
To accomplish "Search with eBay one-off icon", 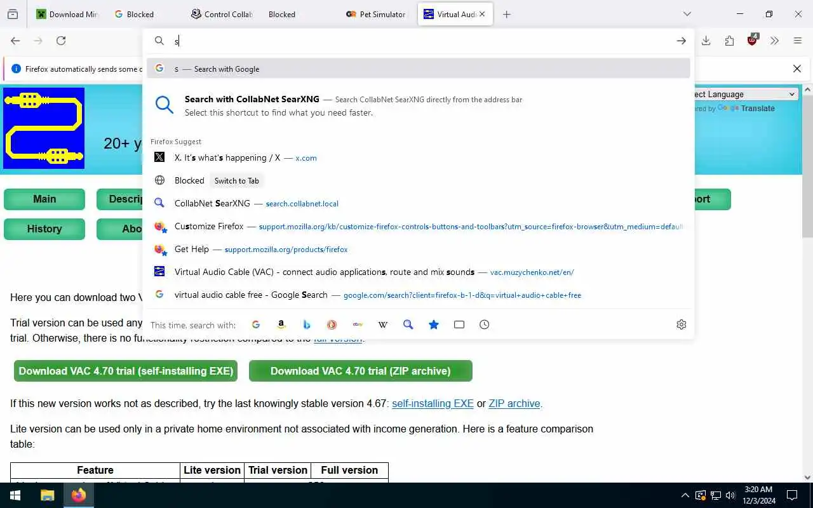I will [x=358, y=324].
